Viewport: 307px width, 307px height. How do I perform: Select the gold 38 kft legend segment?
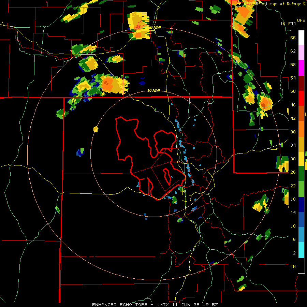301,144
